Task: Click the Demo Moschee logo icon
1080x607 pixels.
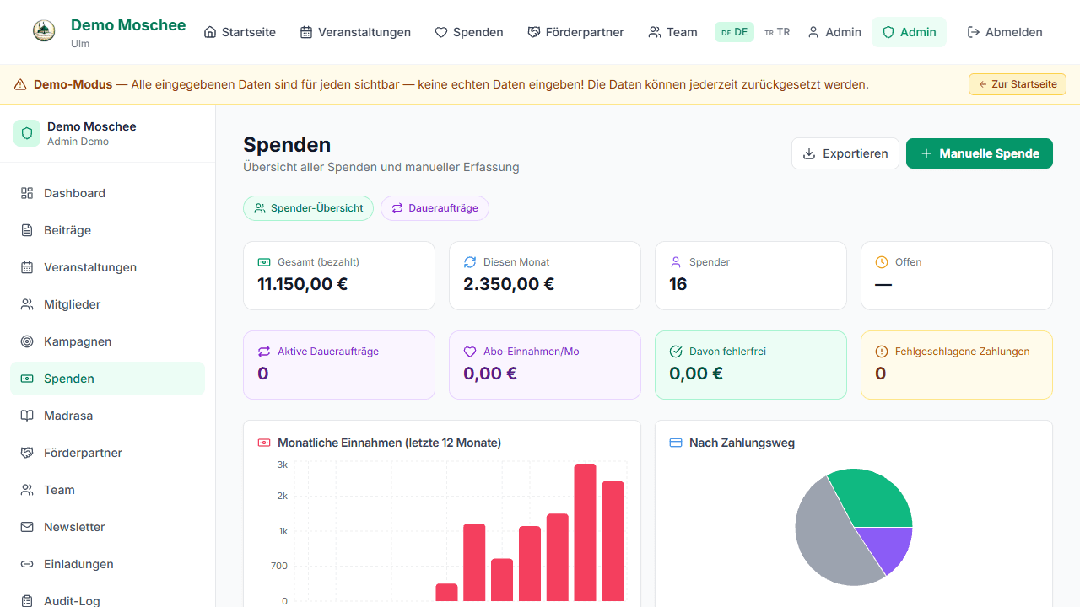Action: coord(44,32)
